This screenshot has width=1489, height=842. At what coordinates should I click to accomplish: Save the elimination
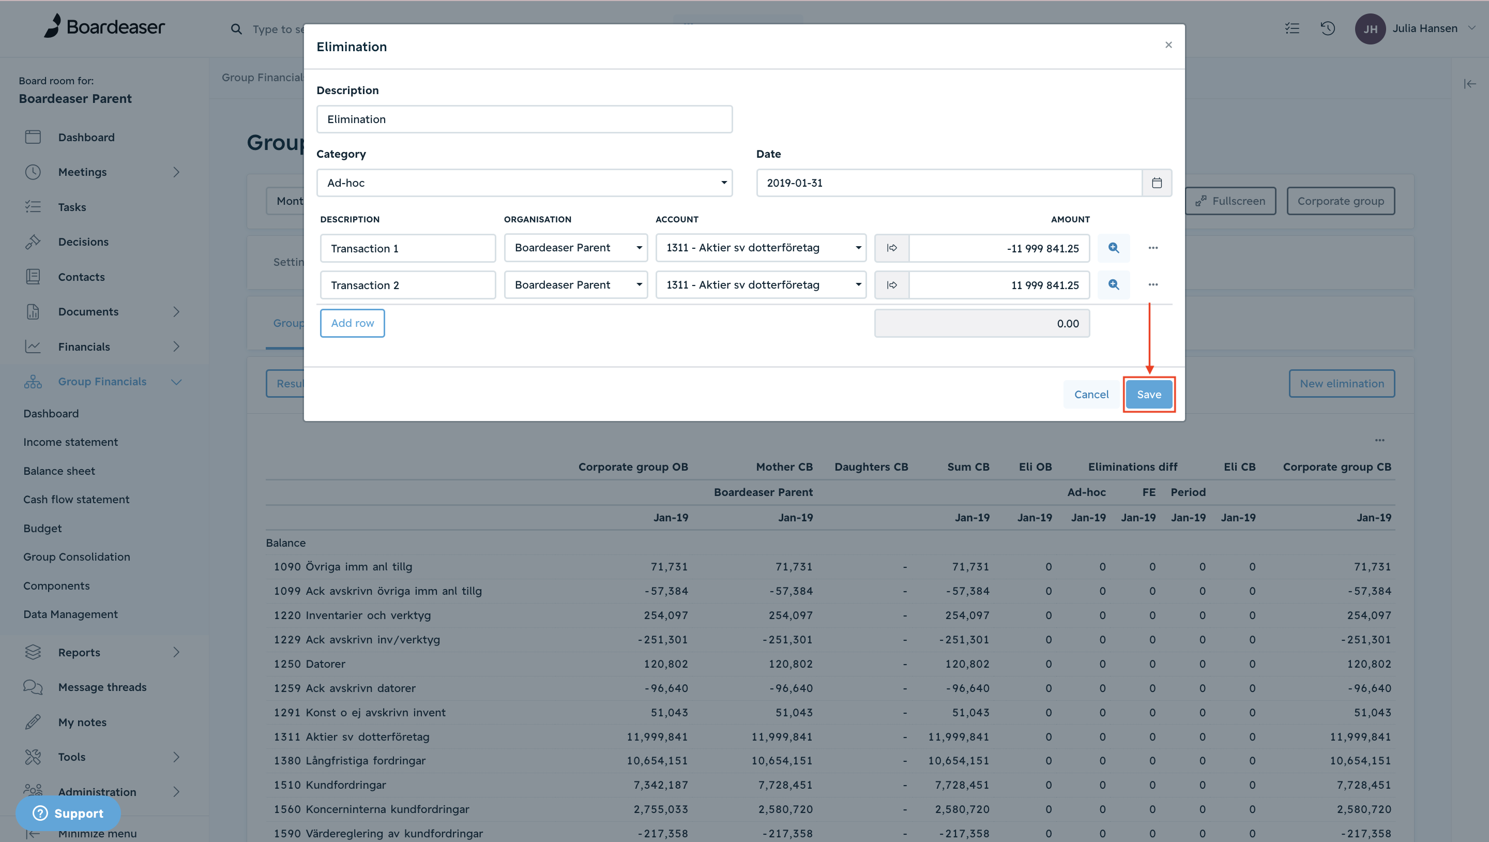tap(1148, 395)
